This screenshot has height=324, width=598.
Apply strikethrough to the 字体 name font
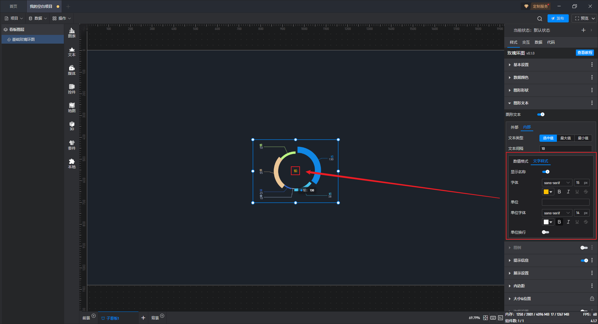coord(586,192)
